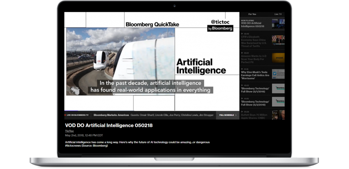Click play icon beside 00:25 duration
The height and width of the screenshot is (169, 349).
click(242, 112)
